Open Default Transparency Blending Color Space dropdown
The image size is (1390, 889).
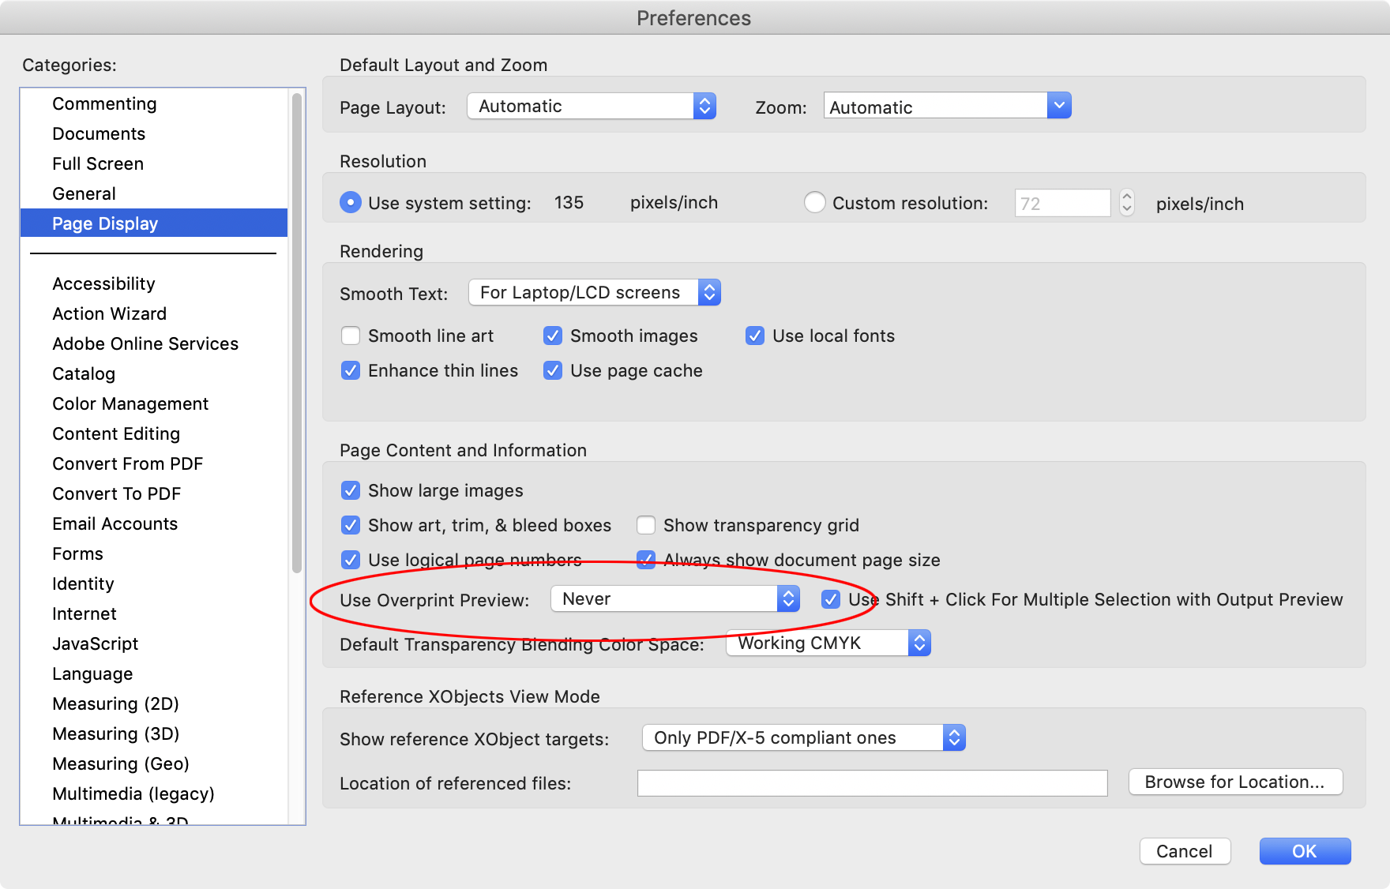(x=827, y=643)
